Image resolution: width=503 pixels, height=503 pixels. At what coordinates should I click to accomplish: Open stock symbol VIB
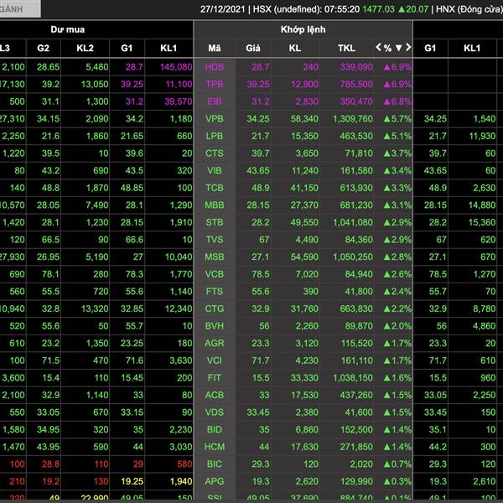(215, 170)
